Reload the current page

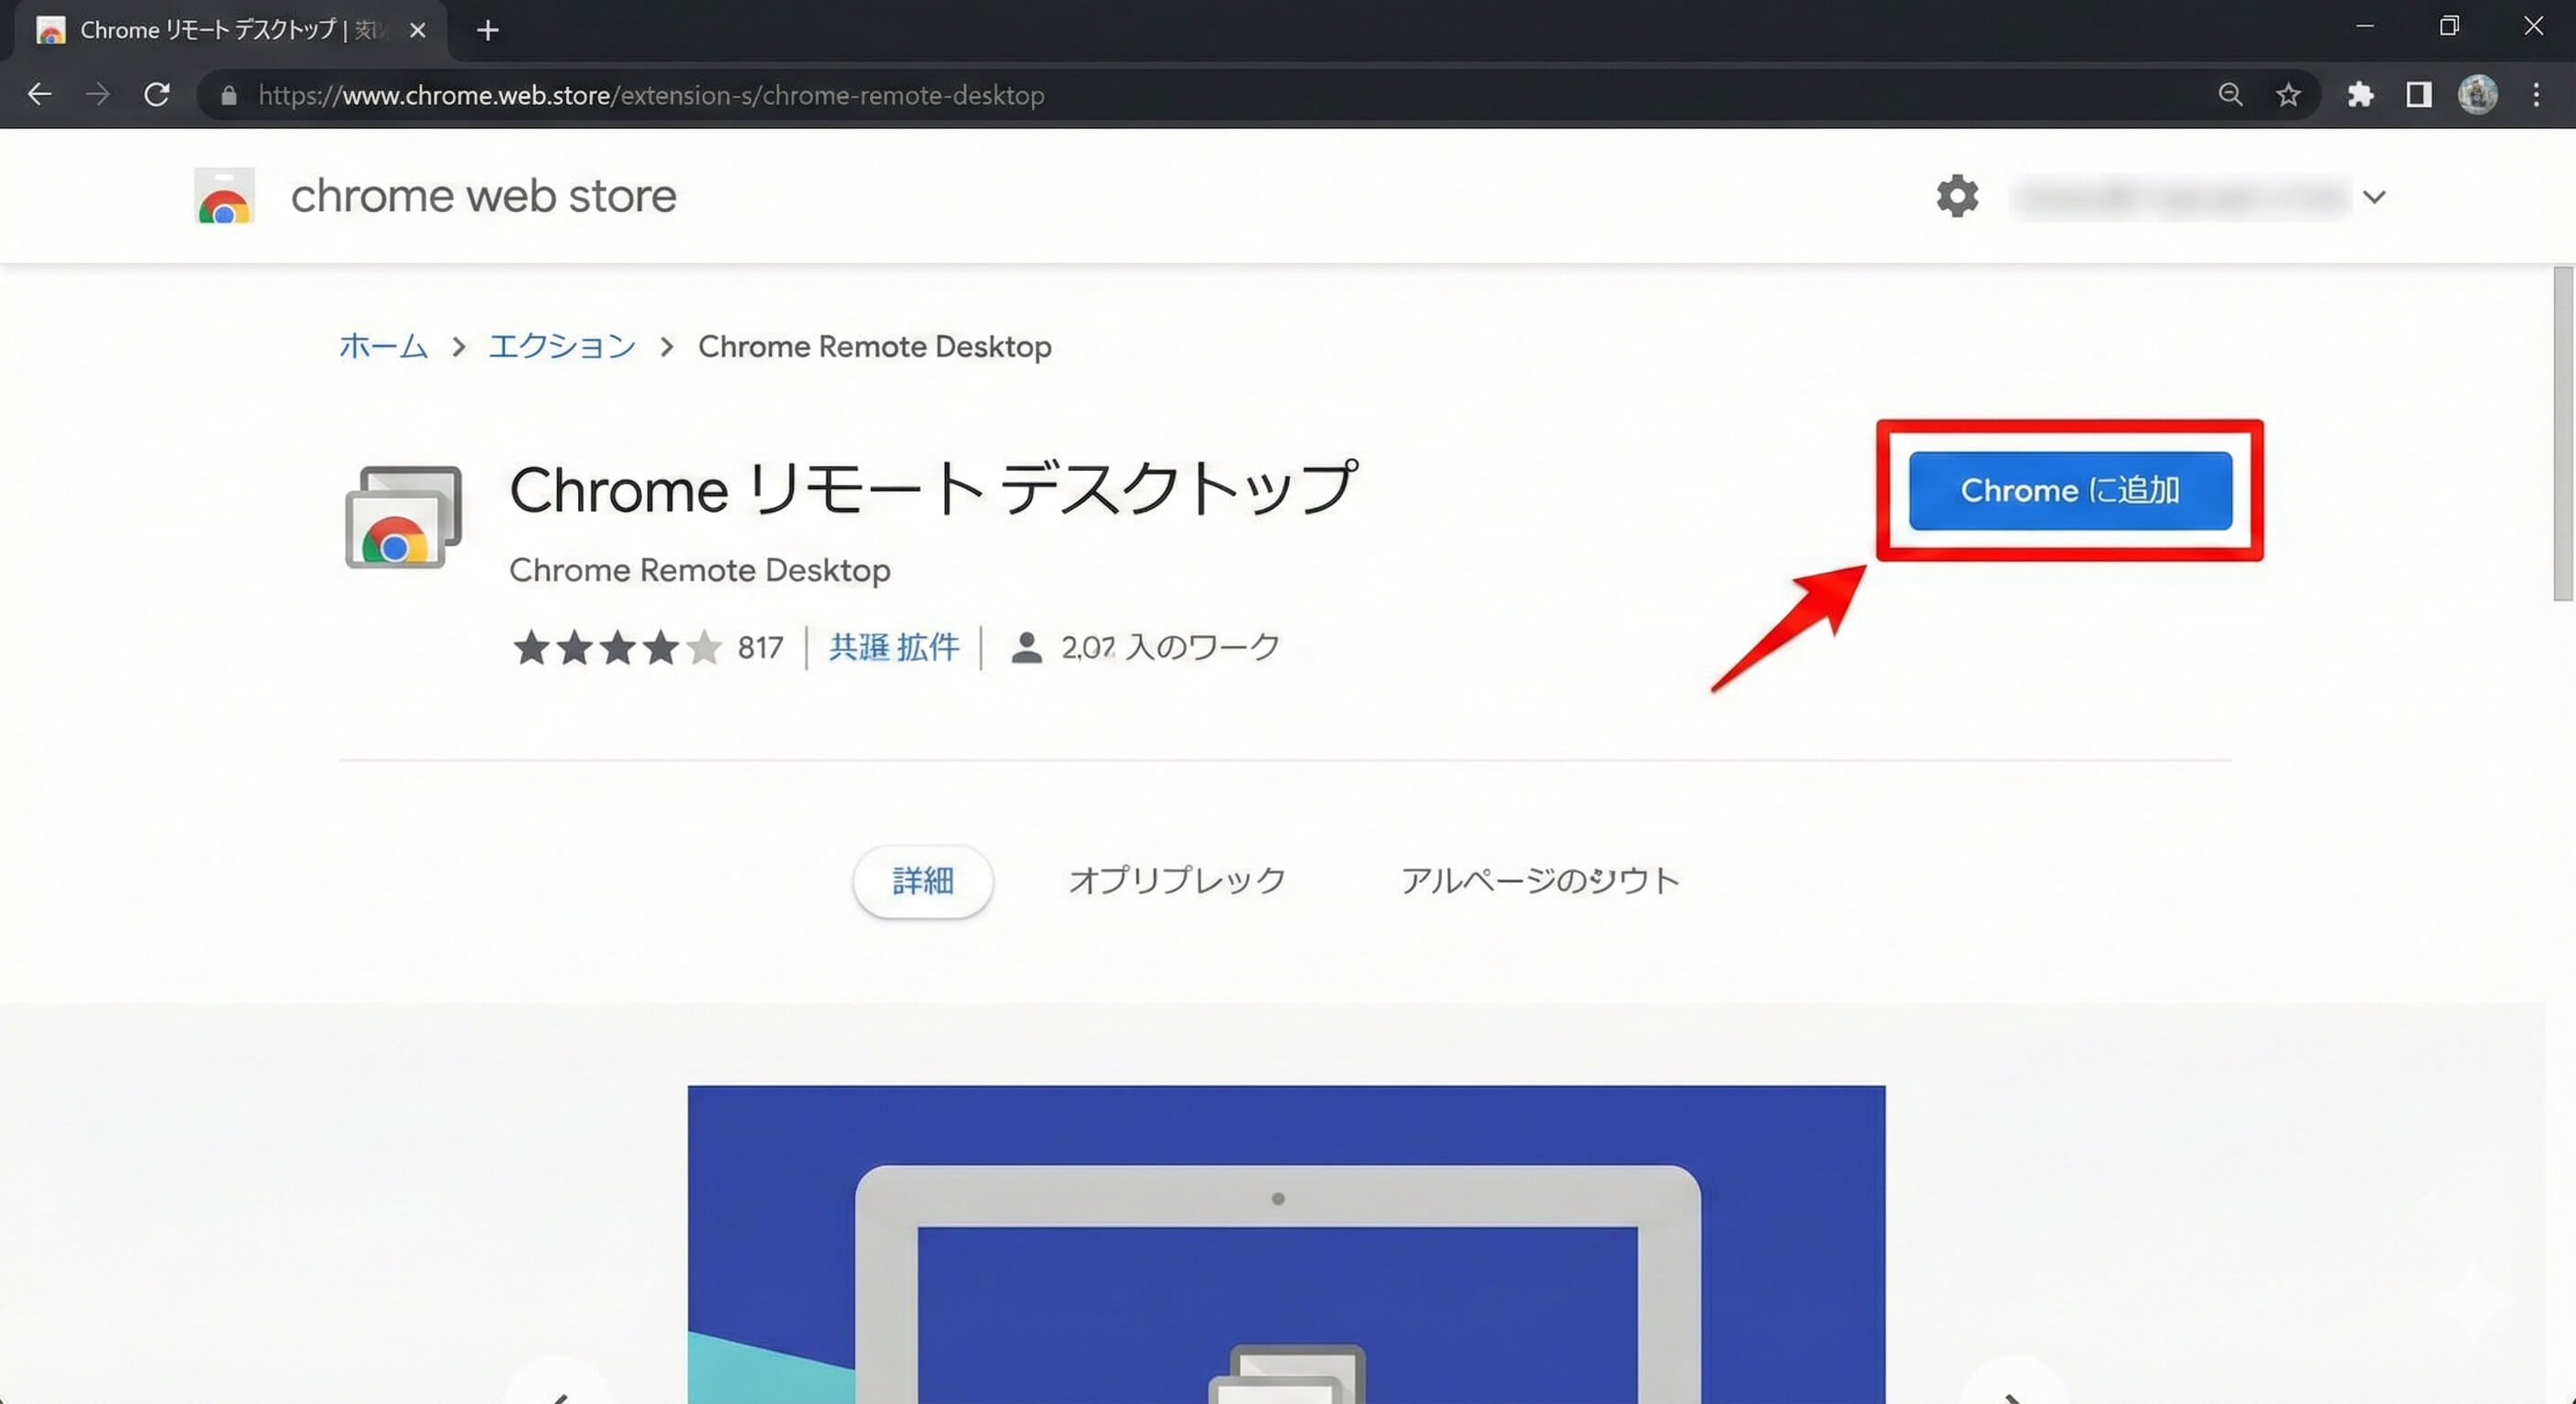tap(158, 94)
